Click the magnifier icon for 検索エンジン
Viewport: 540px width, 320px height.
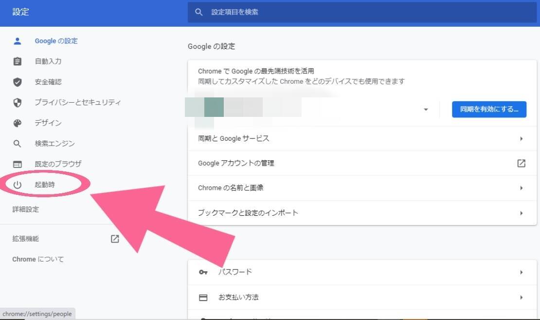point(18,144)
